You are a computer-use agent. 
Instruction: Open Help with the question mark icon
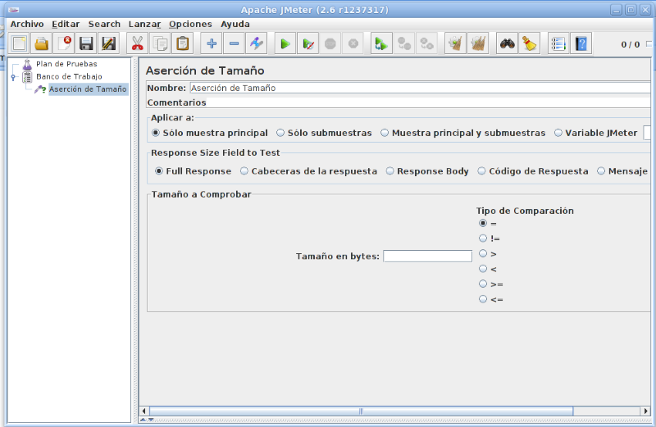581,43
